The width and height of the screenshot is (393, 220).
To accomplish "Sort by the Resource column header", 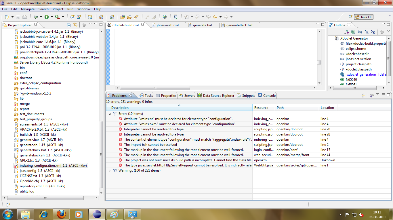I will pos(264,108).
